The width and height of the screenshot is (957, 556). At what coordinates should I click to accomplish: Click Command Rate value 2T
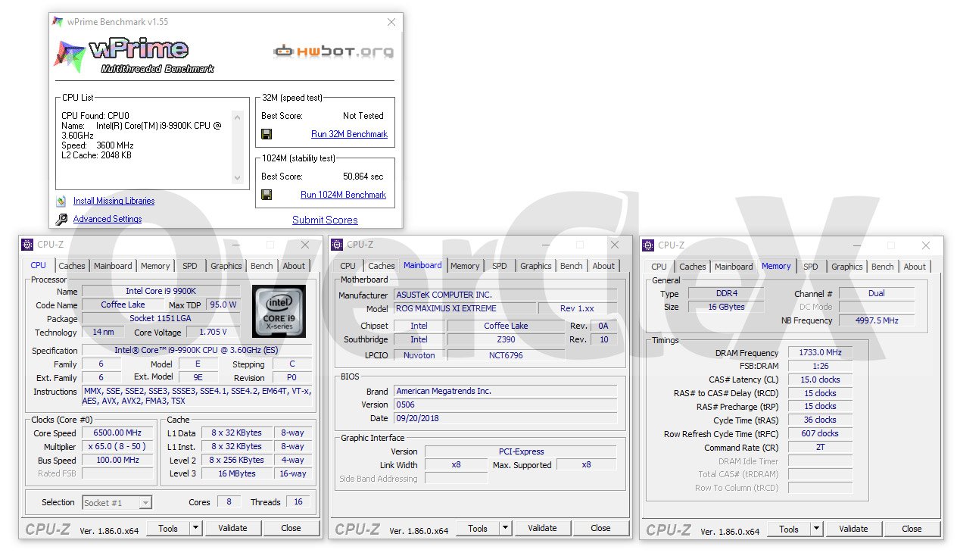click(x=820, y=448)
